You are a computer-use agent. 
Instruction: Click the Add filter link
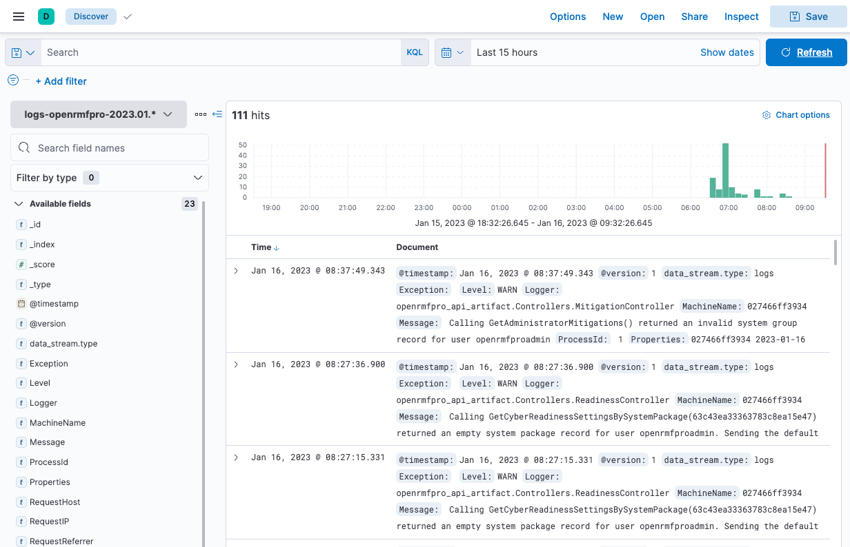[x=61, y=81]
